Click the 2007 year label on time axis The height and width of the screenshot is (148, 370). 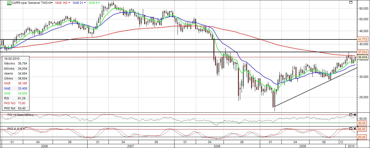click(x=130, y=146)
